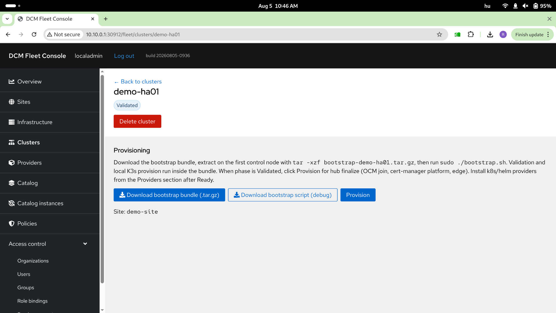
Task: Download bootstrap bundle (.tar.gz)
Action: point(169,195)
